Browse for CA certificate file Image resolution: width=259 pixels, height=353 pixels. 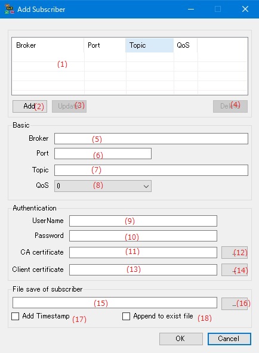click(235, 252)
